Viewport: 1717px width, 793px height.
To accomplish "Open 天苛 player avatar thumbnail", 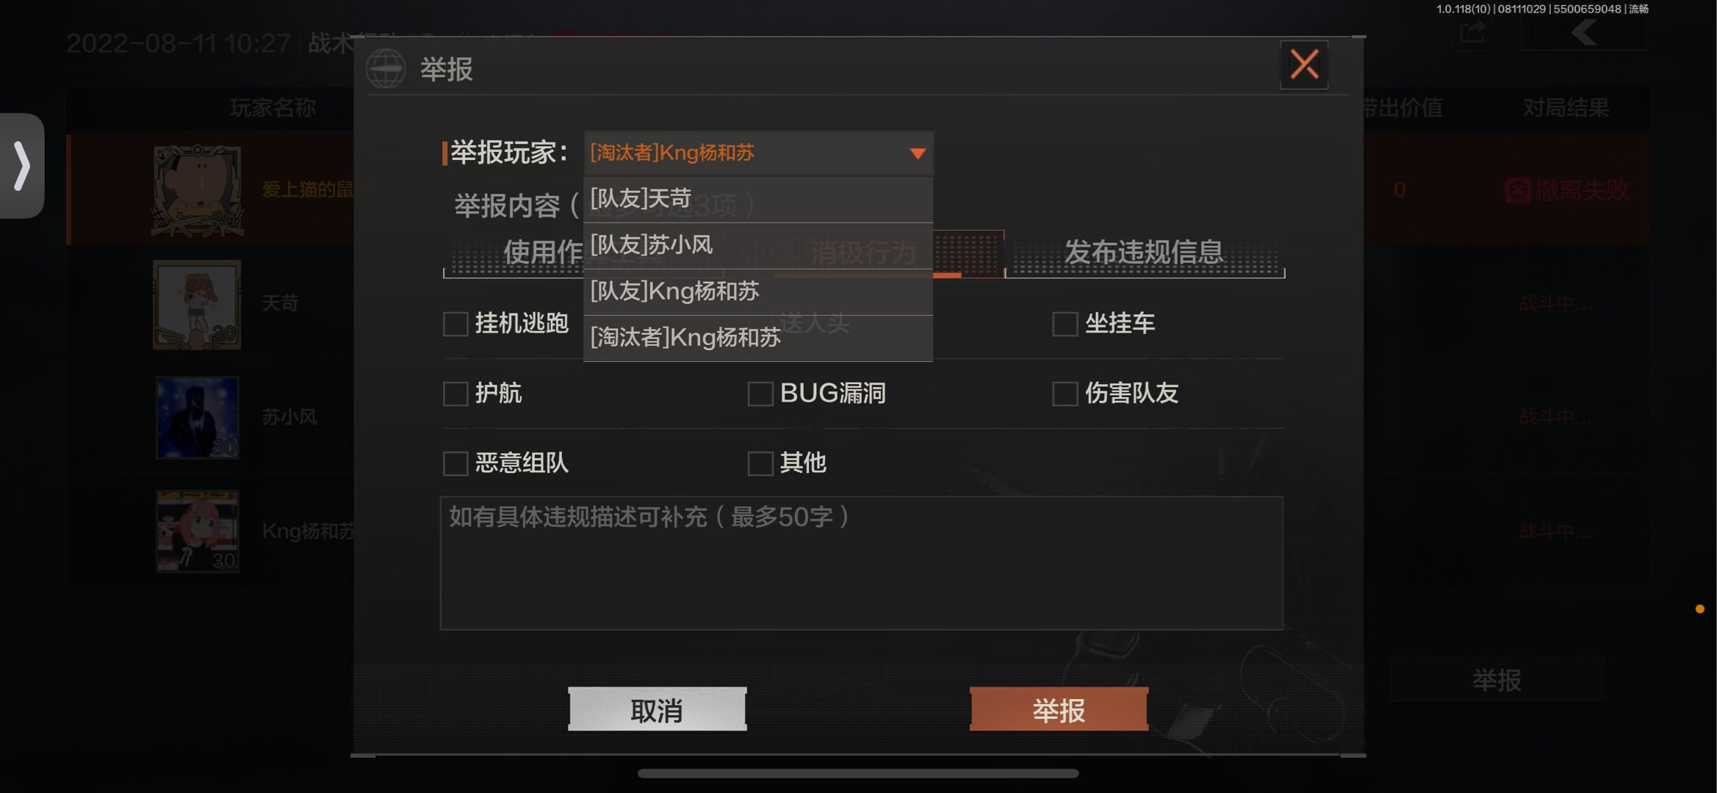I will tap(197, 304).
